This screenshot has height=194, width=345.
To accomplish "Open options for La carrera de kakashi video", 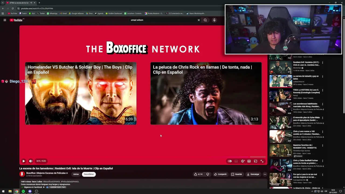I will 322,77.
